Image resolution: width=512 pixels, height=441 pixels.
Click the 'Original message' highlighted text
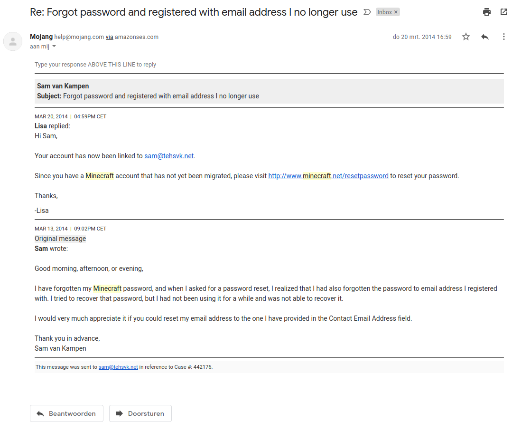click(60, 239)
